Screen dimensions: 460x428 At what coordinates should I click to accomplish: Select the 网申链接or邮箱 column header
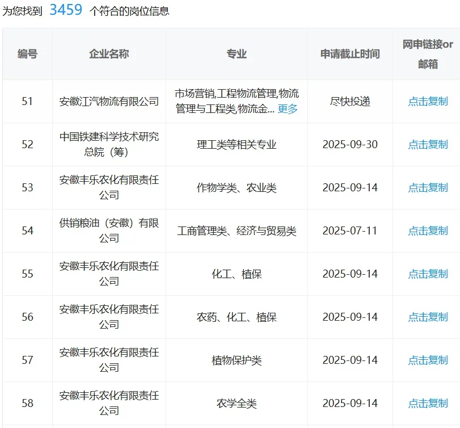tap(428, 54)
